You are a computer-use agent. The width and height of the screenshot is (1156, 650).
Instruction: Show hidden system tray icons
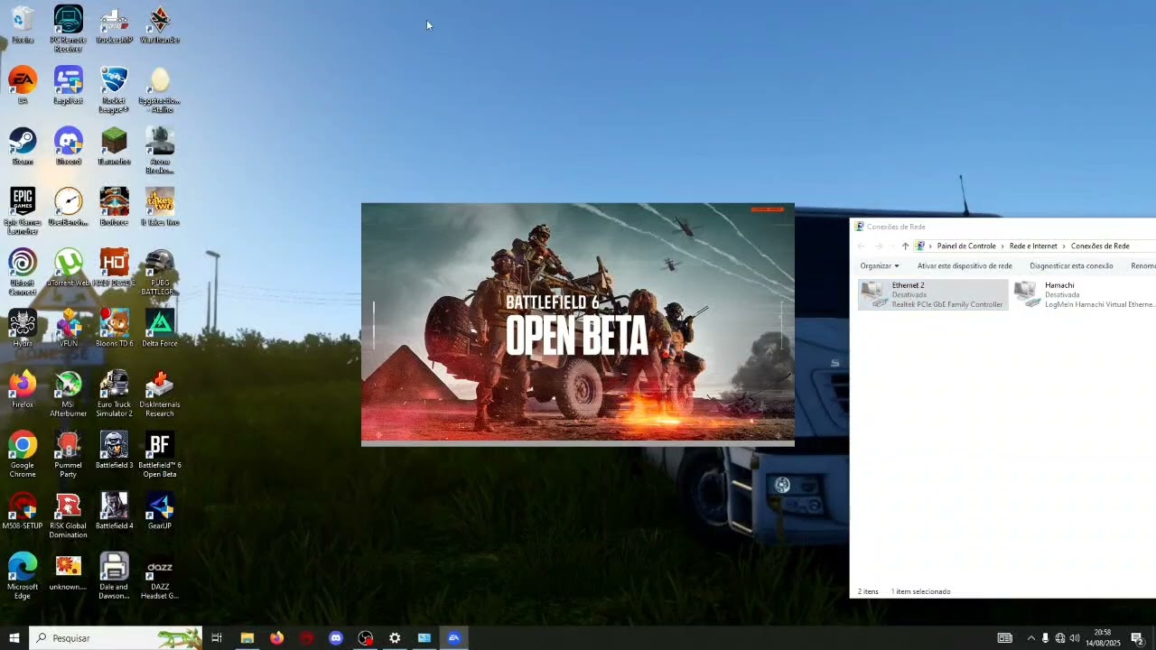tap(1030, 638)
